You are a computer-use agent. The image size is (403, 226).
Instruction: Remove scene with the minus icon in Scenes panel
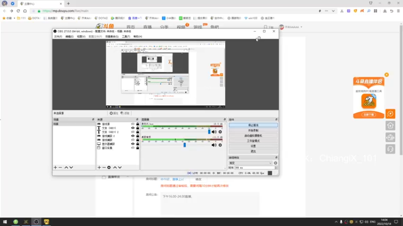[x=60, y=167]
